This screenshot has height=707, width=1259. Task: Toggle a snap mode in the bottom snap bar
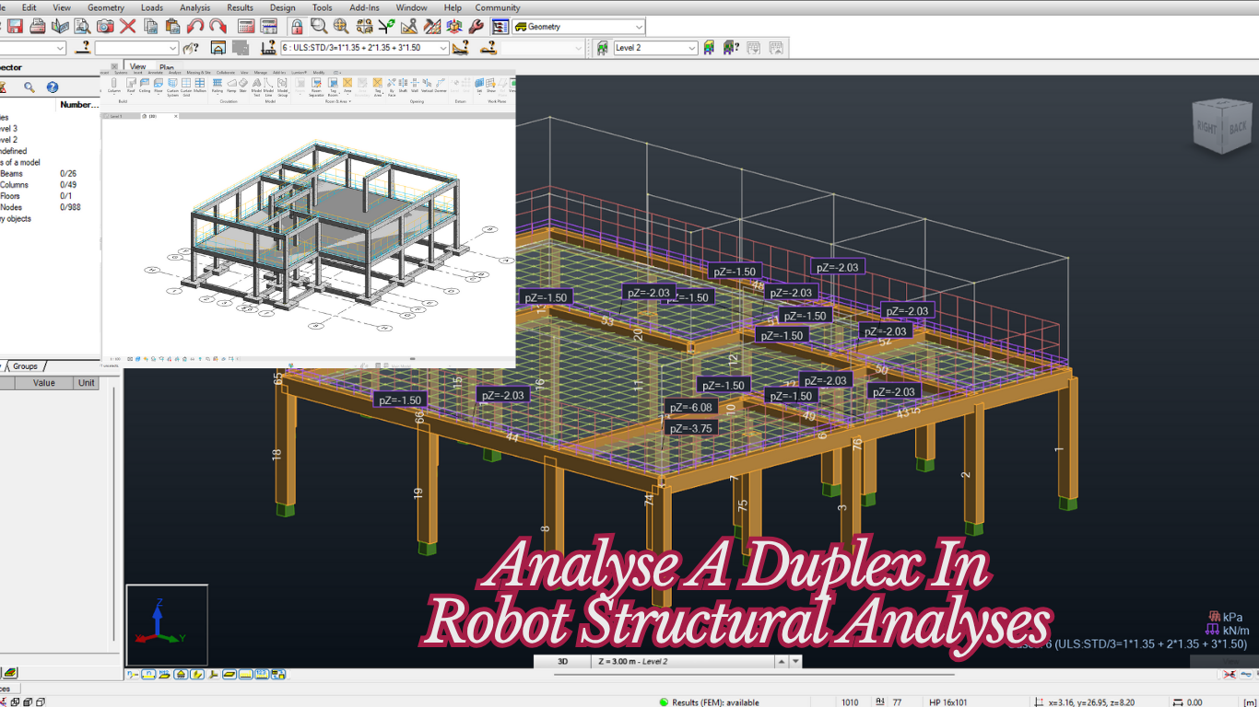pos(147,675)
